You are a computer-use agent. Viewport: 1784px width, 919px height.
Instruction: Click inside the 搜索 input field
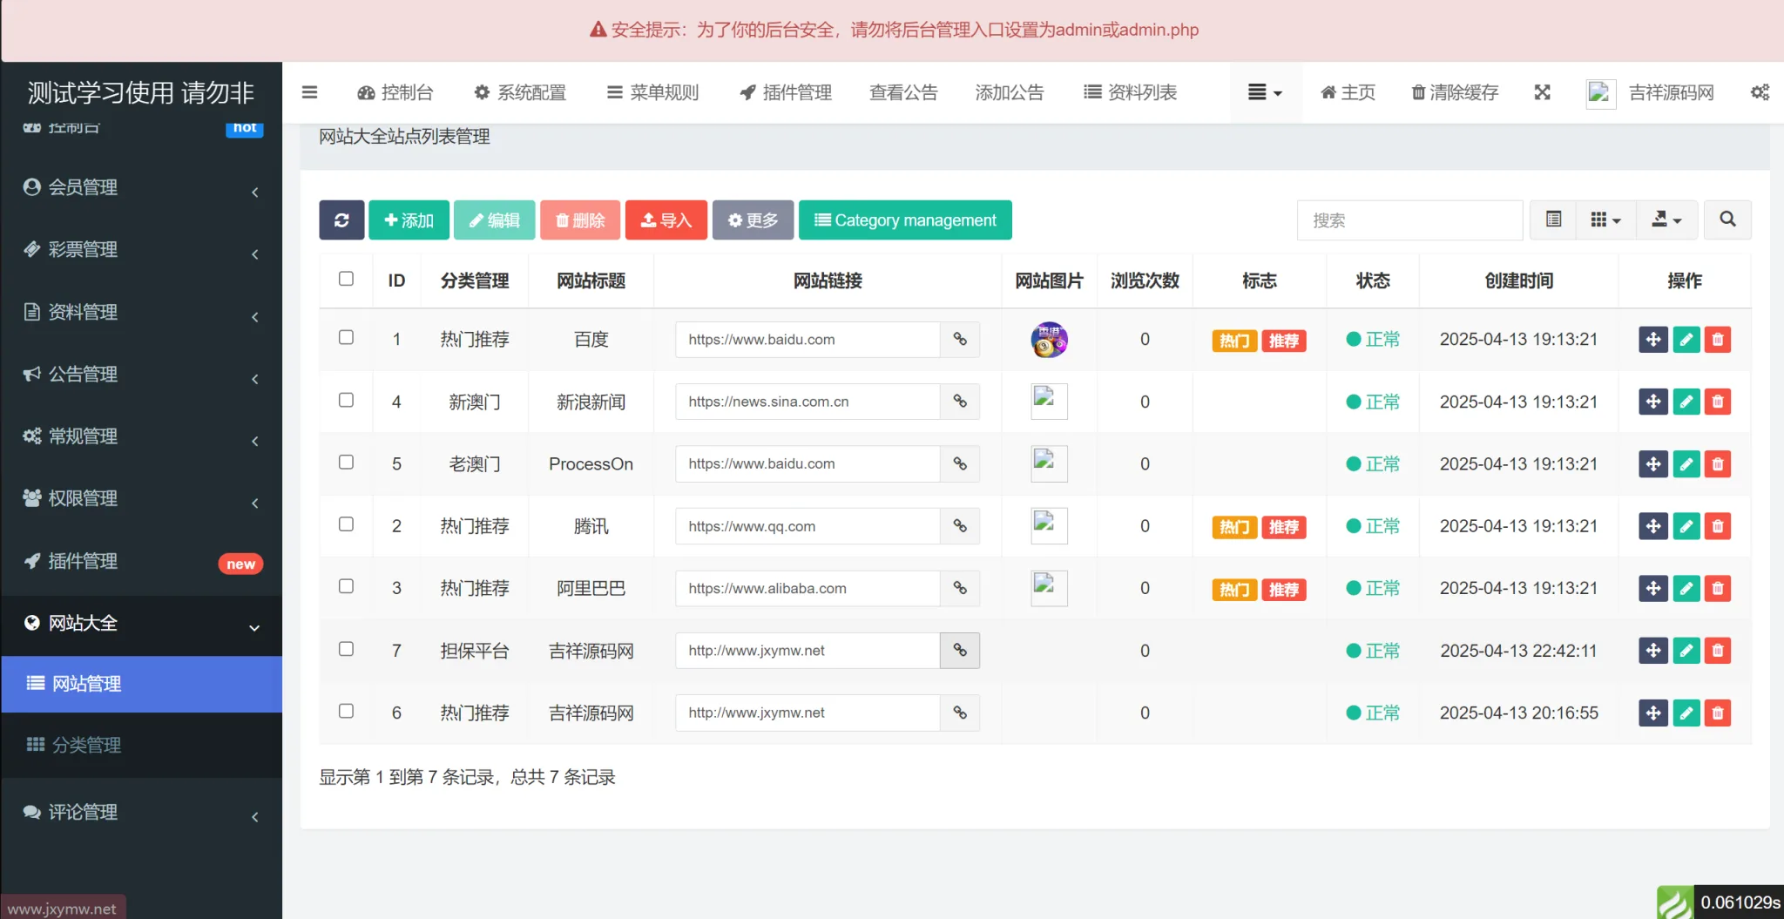(x=1409, y=220)
